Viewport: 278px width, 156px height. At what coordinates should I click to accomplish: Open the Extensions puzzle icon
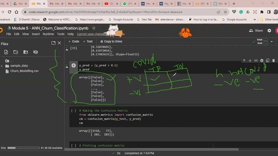261,12
